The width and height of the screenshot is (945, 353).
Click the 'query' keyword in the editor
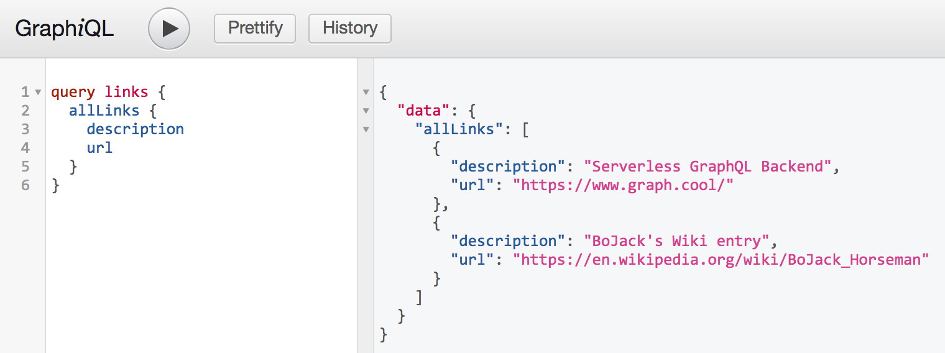click(x=73, y=93)
